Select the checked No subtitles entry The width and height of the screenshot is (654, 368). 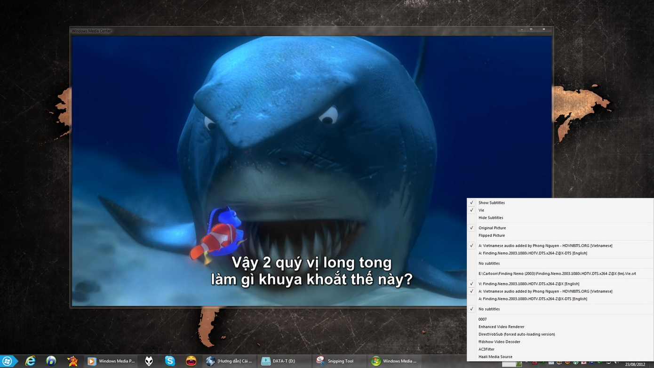pyautogui.click(x=560, y=309)
